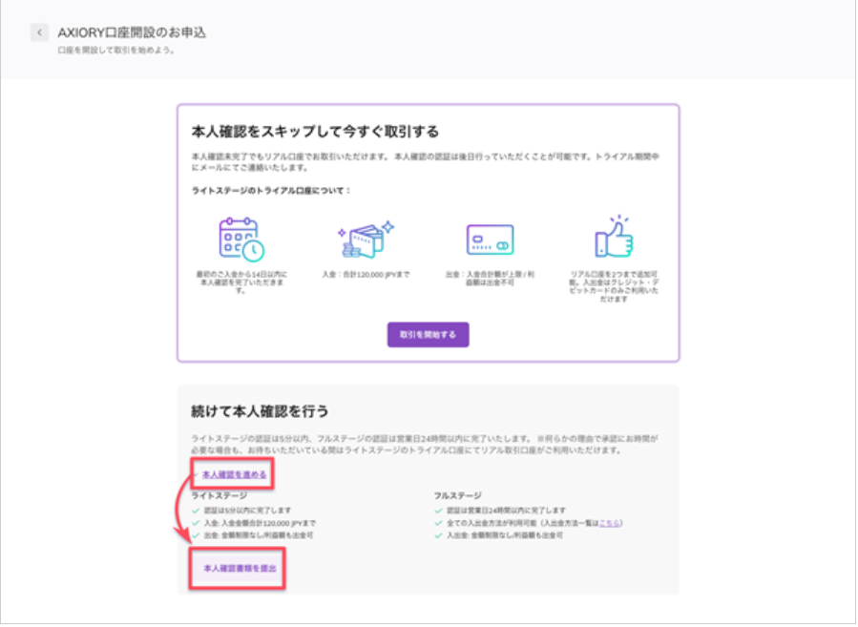The height and width of the screenshot is (627, 858).
Task: Select the 本人確認をスキップして今すぐ取引する heading
Action: click(315, 132)
